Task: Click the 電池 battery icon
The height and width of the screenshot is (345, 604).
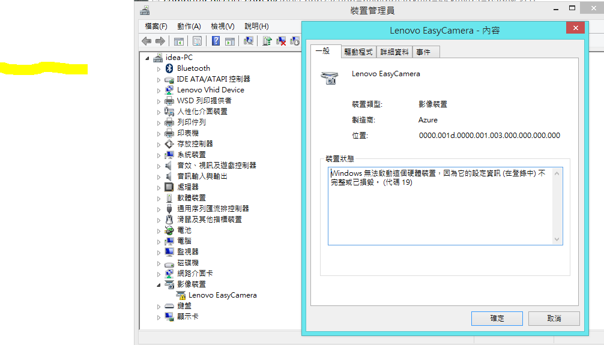Action: (169, 230)
